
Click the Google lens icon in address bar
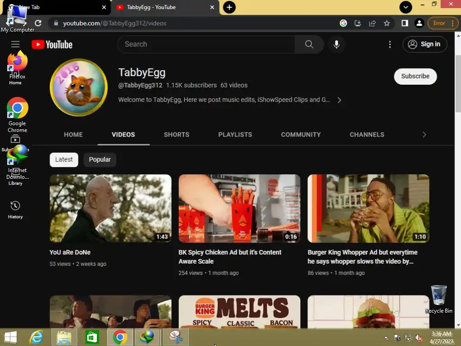point(343,23)
